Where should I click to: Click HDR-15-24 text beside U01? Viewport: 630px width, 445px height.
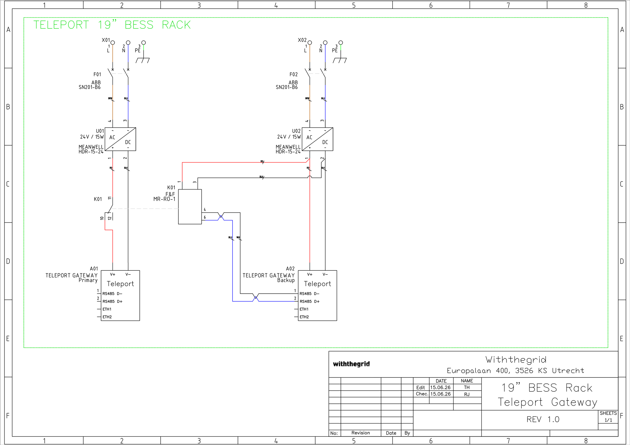(x=91, y=152)
